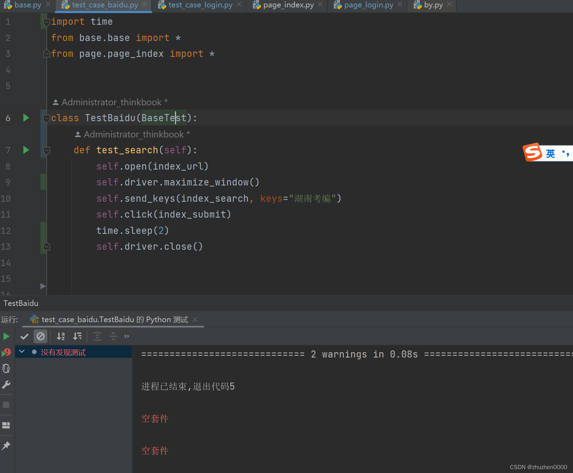Show hidden toolbar actions via chevron

tap(126, 336)
